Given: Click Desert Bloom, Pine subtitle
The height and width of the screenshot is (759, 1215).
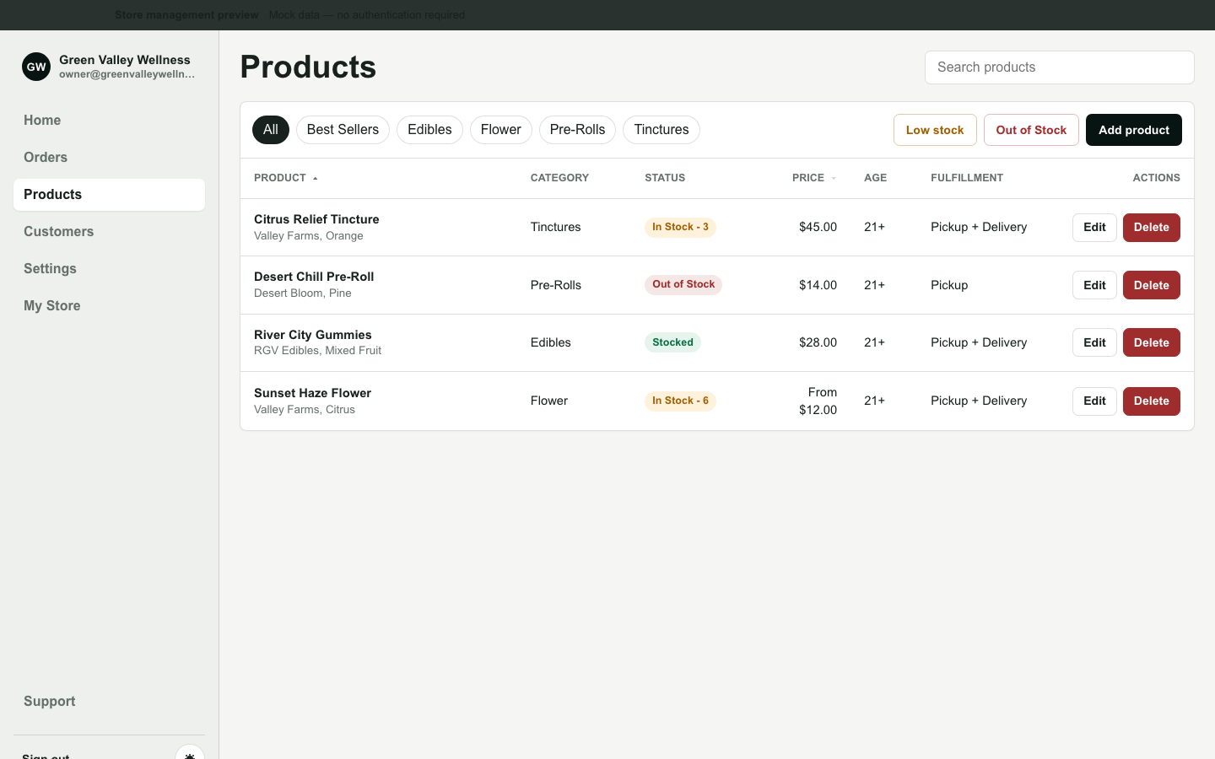Looking at the screenshot, I should 303,293.
